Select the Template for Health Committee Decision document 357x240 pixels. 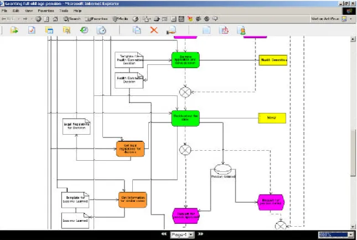click(x=129, y=60)
